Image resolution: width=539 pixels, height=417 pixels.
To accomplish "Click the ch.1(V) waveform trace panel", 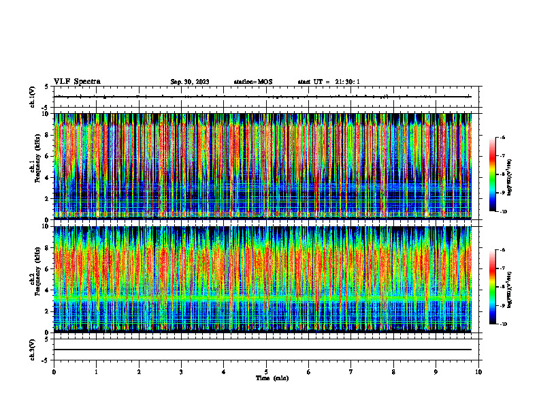I will pos(266,97).
